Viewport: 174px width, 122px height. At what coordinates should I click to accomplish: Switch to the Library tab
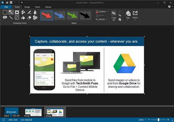click(48, 7)
